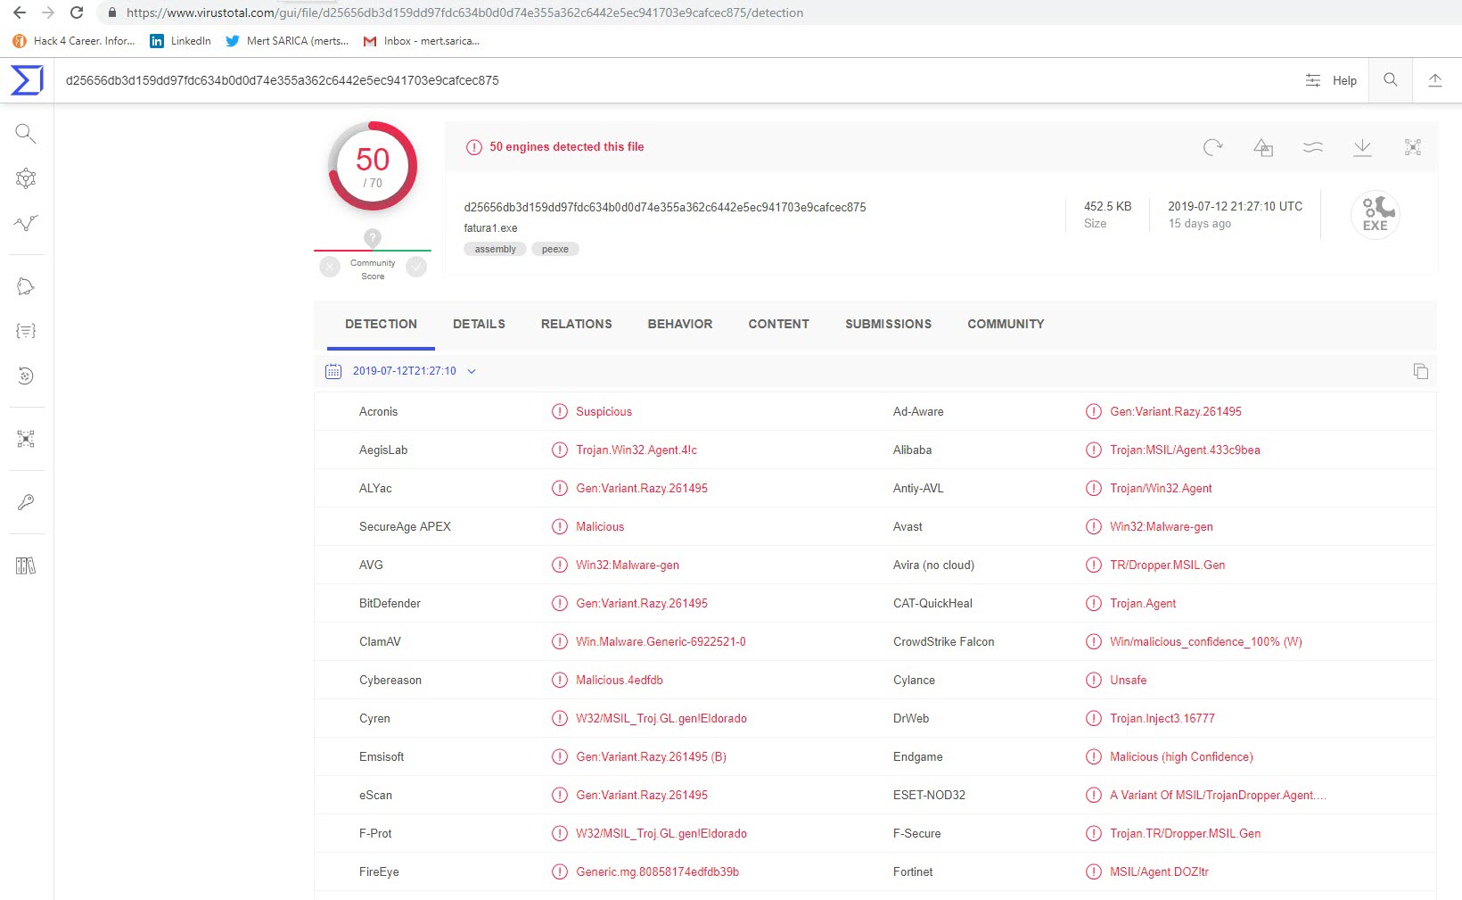This screenshot has width=1462, height=900.
Task: Click the Help link
Action: tap(1344, 80)
